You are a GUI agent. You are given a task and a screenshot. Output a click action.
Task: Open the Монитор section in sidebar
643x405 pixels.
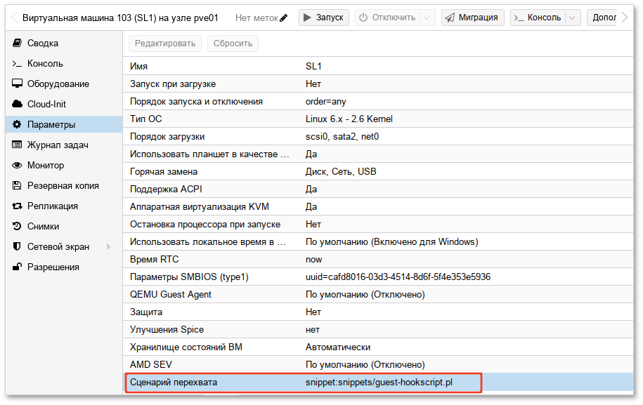46,166
